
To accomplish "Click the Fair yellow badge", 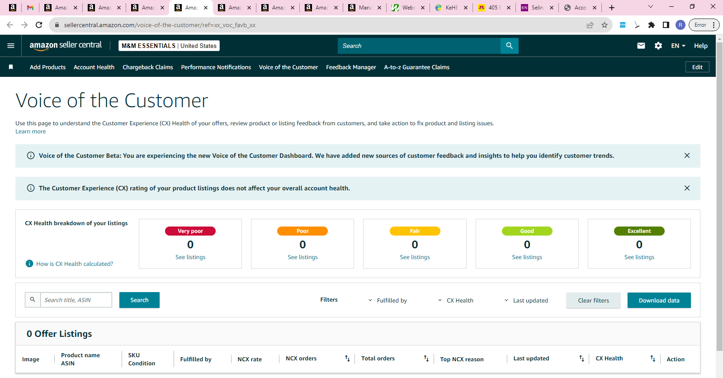I will [415, 231].
